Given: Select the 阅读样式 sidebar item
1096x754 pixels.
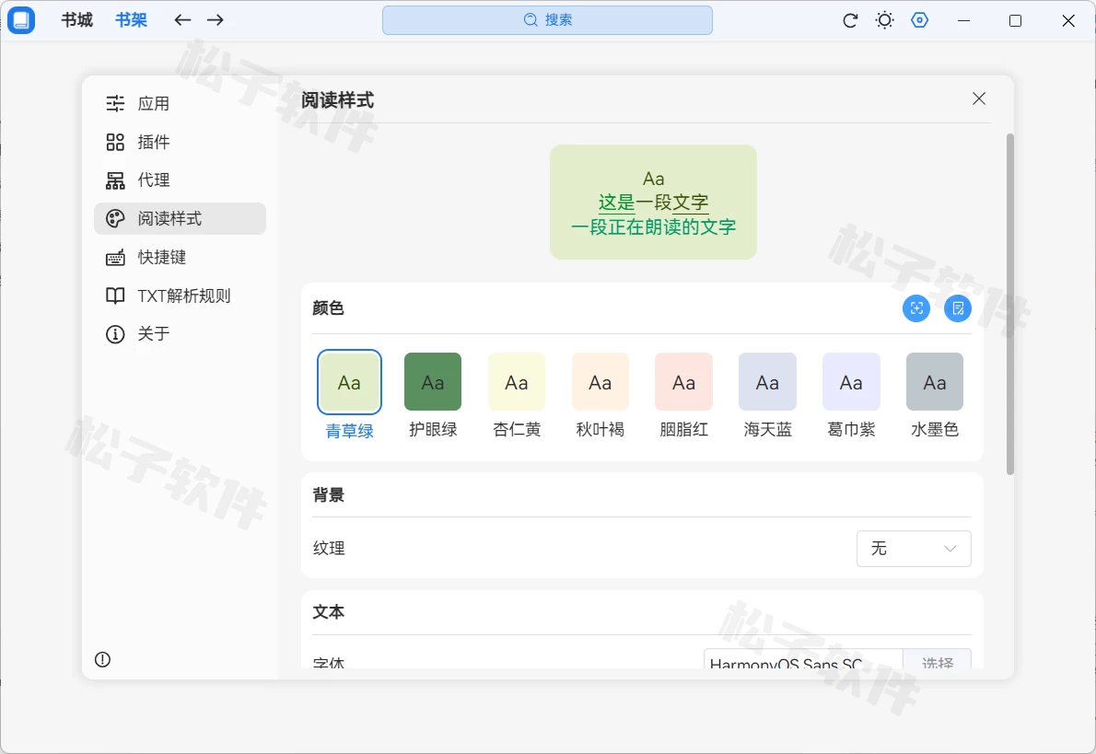Looking at the screenshot, I should pos(181,219).
